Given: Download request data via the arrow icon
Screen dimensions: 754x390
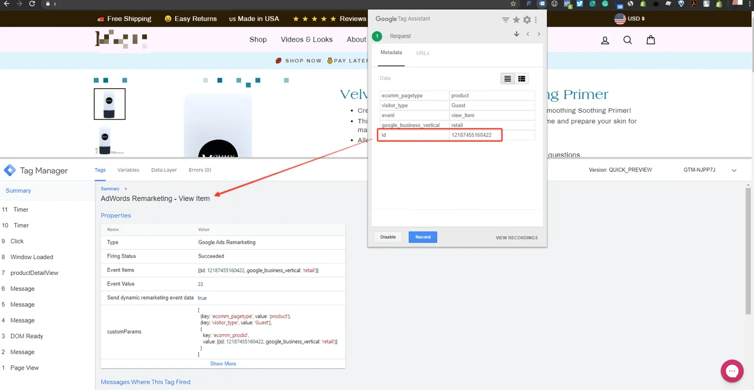Looking at the screenshot, I should [516, 33].
